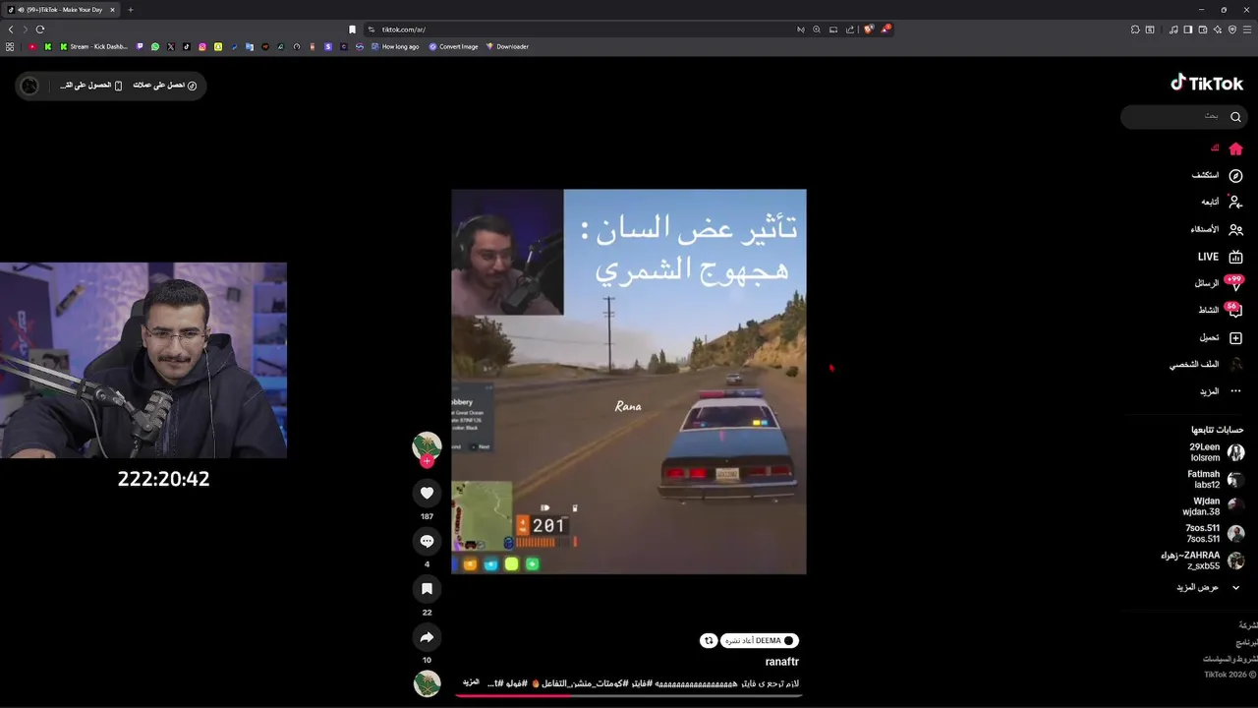Open the WhatsApp bookmark icon

pyautogui.click(x=155, y=46)
